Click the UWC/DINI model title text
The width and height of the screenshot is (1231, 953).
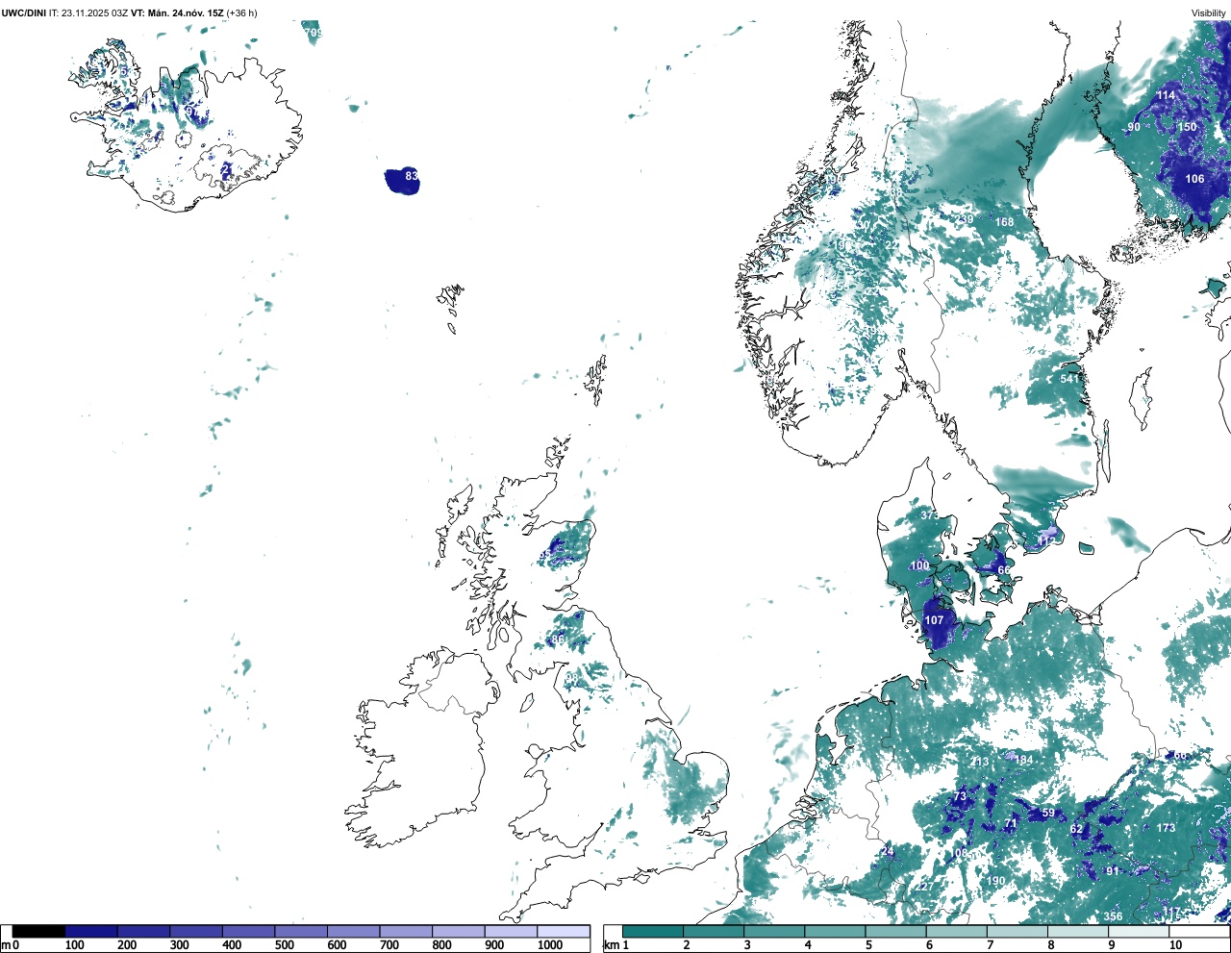[x=23, y=13]
